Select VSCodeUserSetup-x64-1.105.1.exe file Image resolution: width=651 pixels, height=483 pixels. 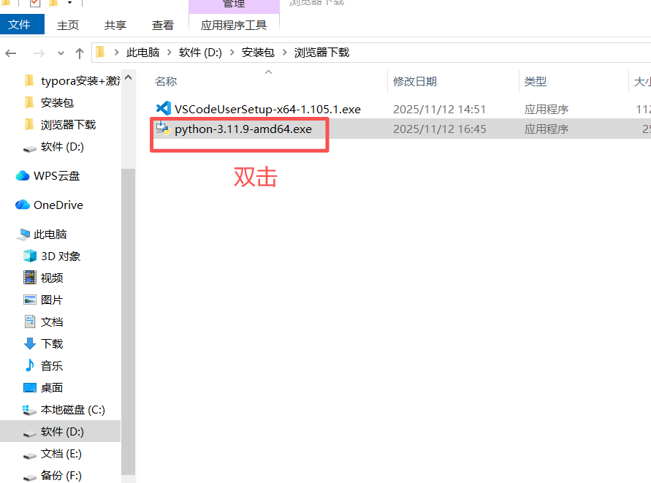click(x=267, y=109)
